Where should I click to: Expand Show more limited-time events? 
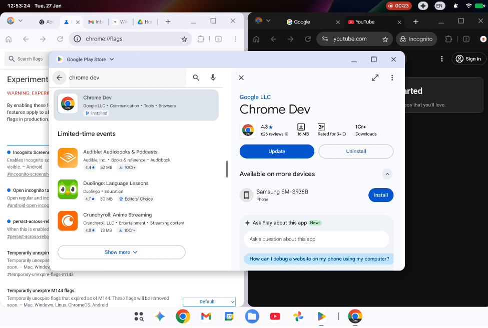tap(122, 252)
